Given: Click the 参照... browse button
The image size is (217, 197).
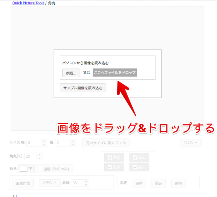Looking at the screenshot, I should point(71,73).
